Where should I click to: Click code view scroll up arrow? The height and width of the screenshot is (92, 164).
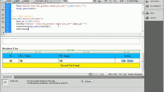coord(143,5)
